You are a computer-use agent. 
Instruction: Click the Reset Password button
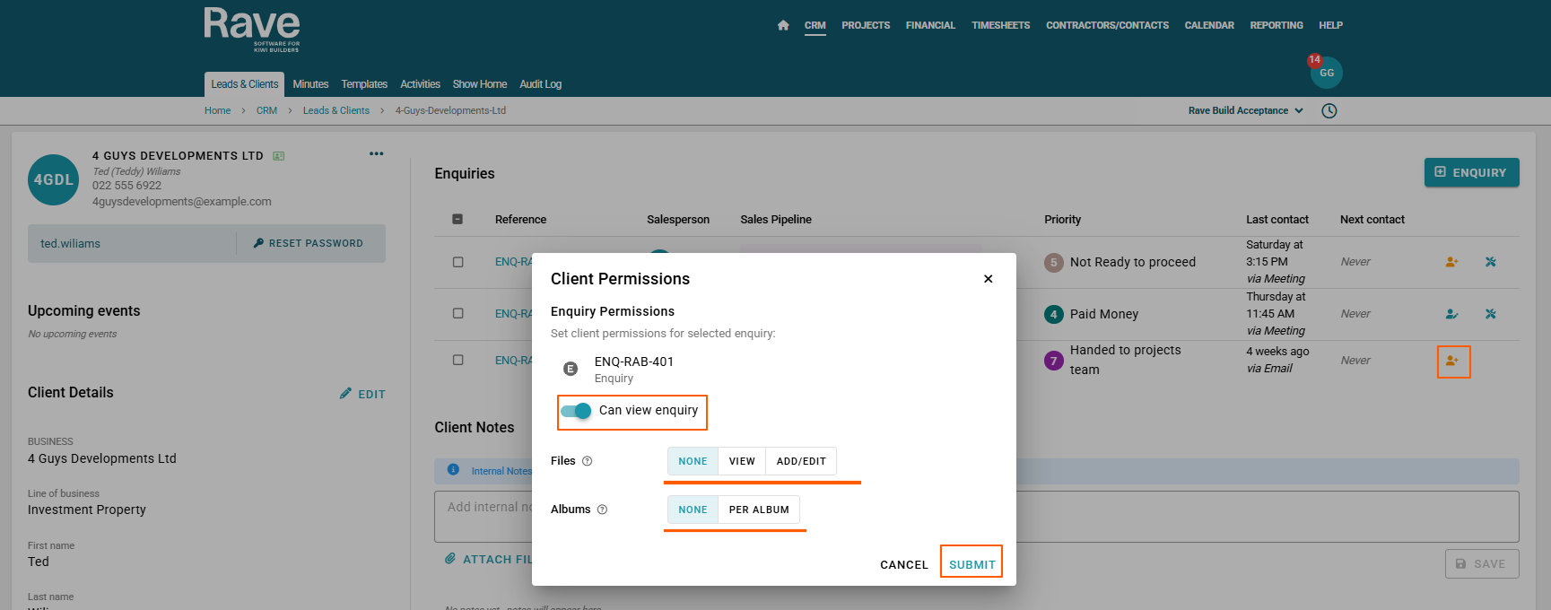[309, 243]
